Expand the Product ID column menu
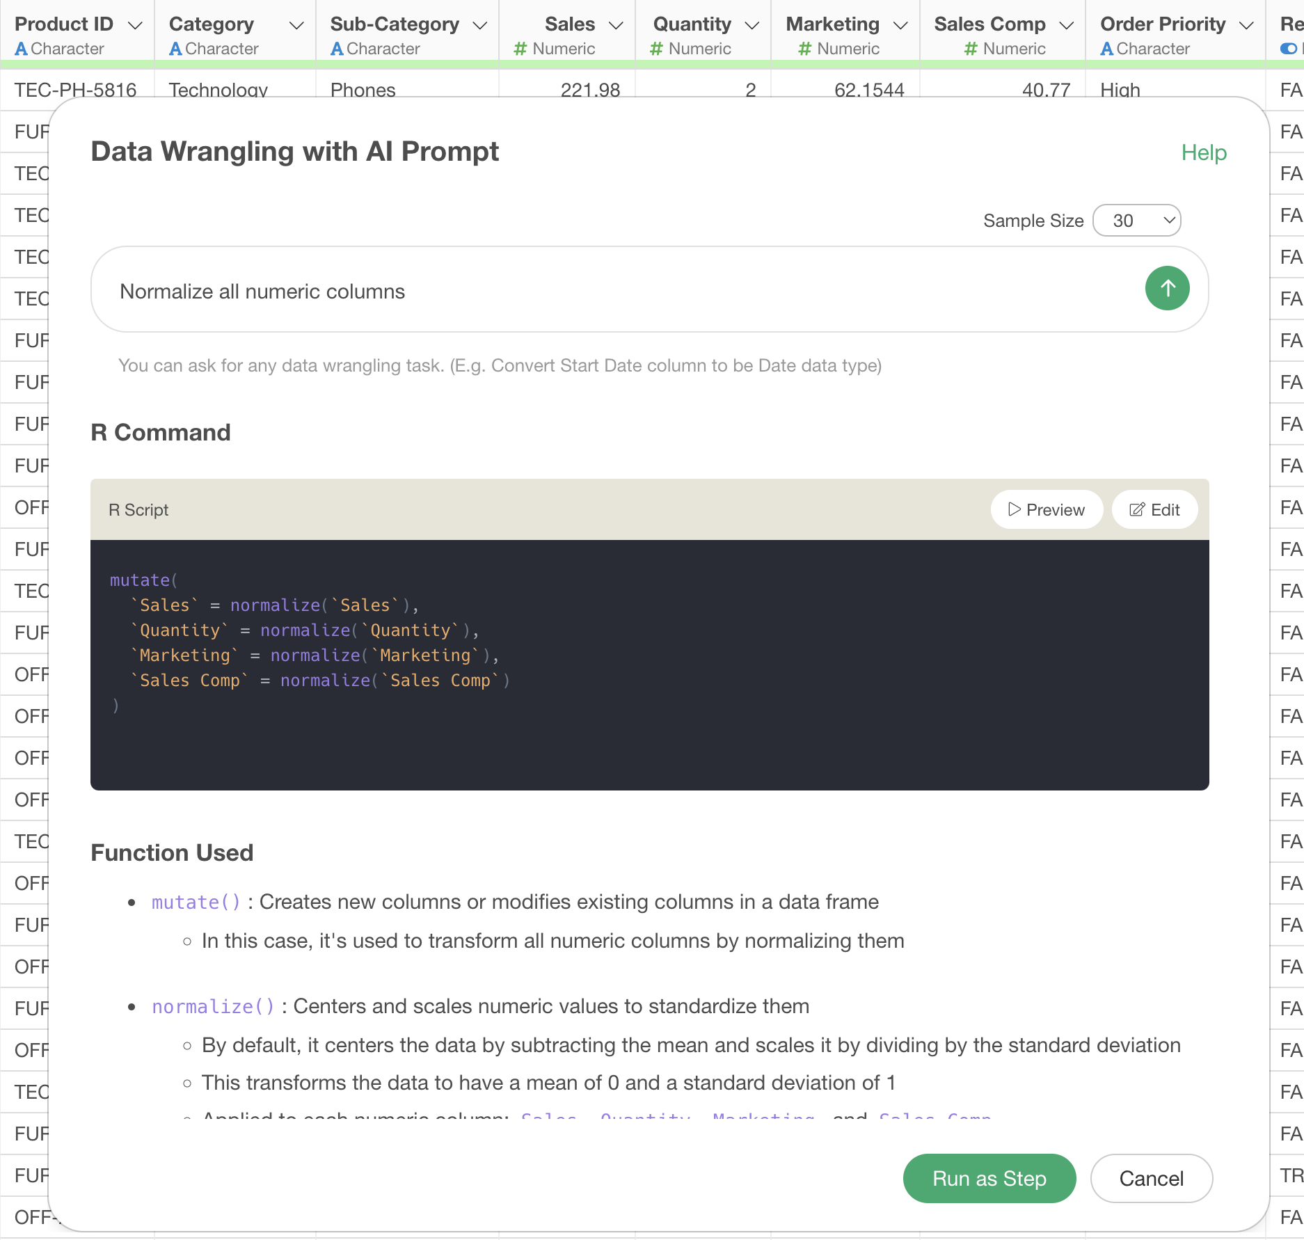1304x1240 pixels. (x=136, y=25)
